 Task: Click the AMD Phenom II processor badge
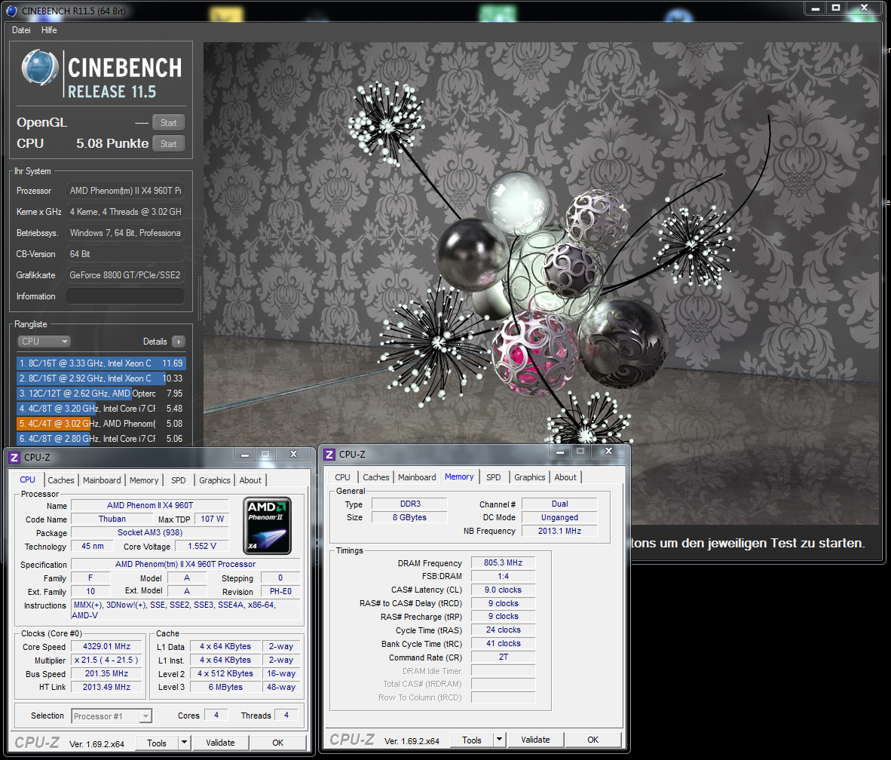tap(267, 526)
